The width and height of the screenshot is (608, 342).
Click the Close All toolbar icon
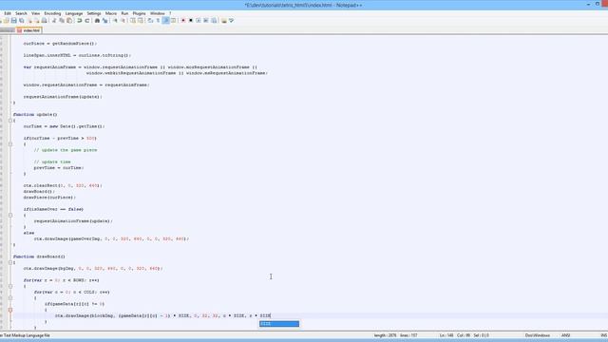point(37,21)
